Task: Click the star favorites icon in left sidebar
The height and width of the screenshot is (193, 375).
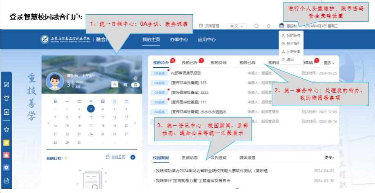Action: 6,129
